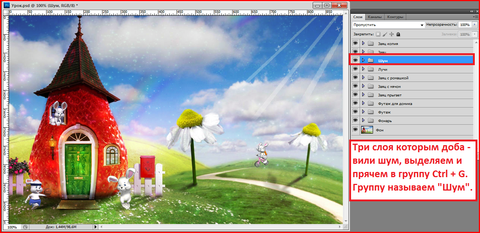Select the layer name Заяц копия
The image size is (480, 233).
(x=388, y=44)
